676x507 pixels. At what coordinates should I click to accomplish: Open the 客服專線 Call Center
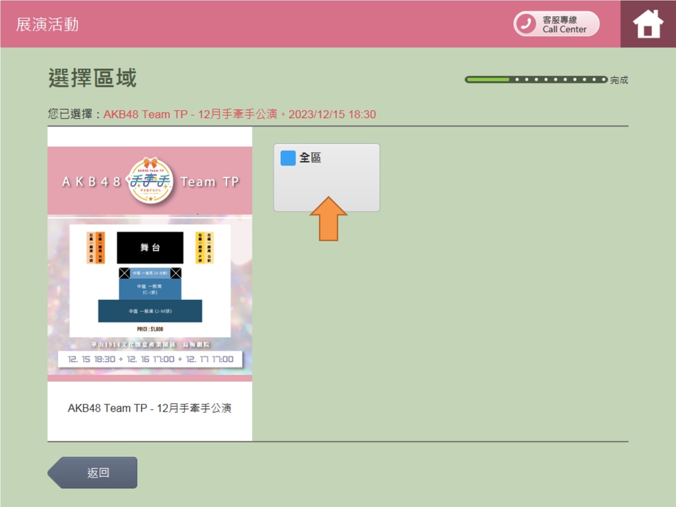(557, 24)
